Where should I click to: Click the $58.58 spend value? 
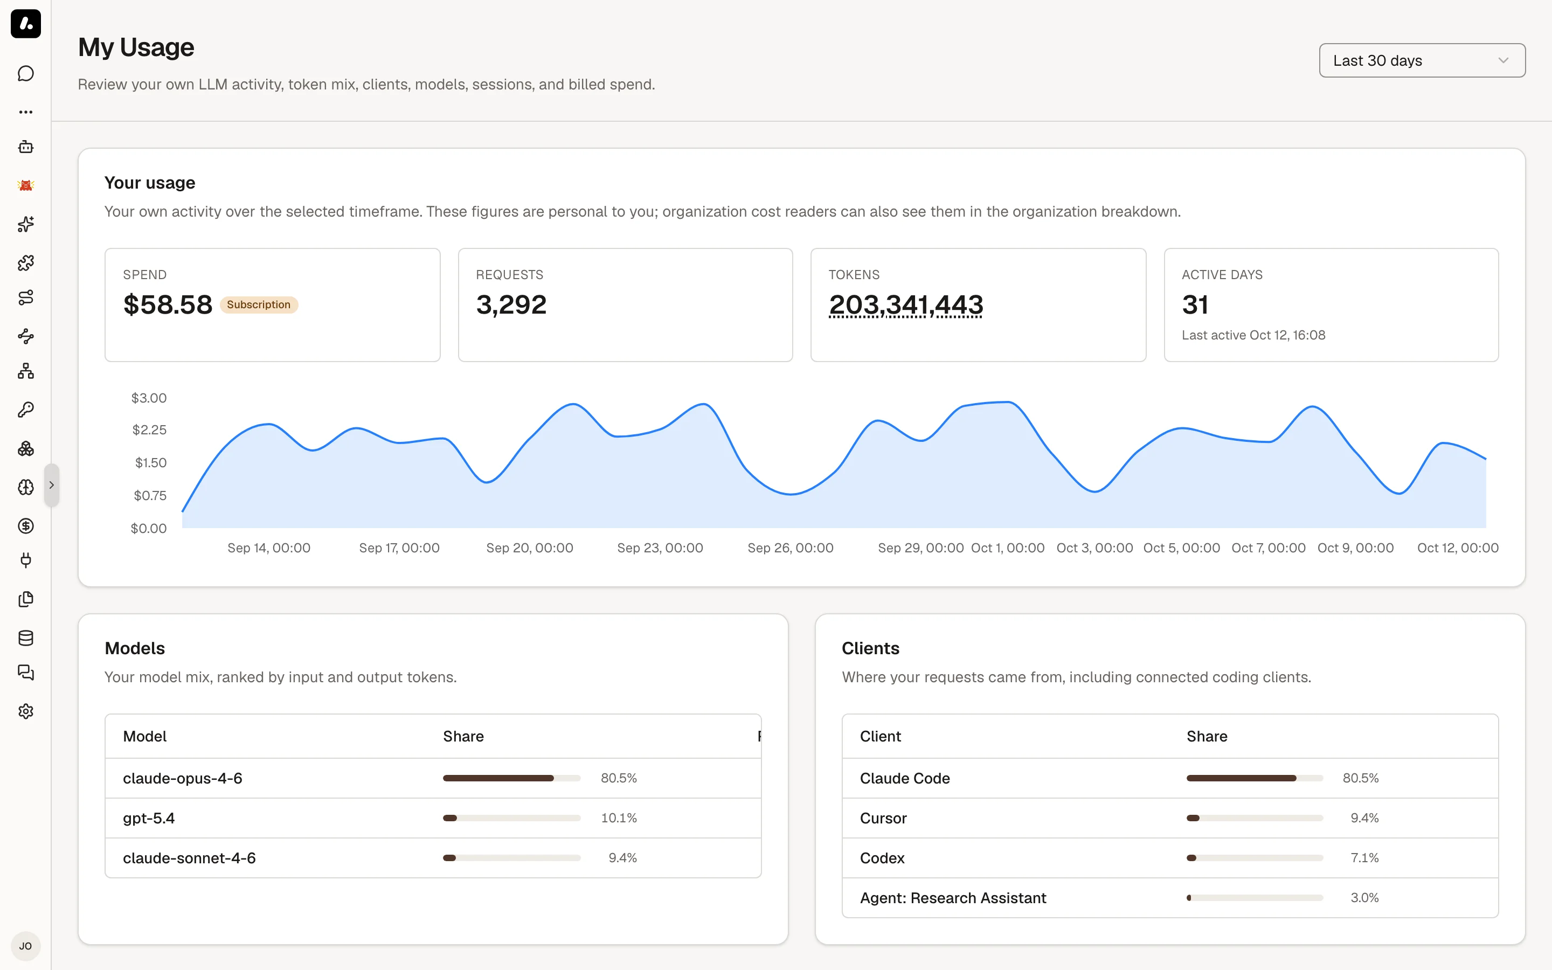(x=168, y=304)
